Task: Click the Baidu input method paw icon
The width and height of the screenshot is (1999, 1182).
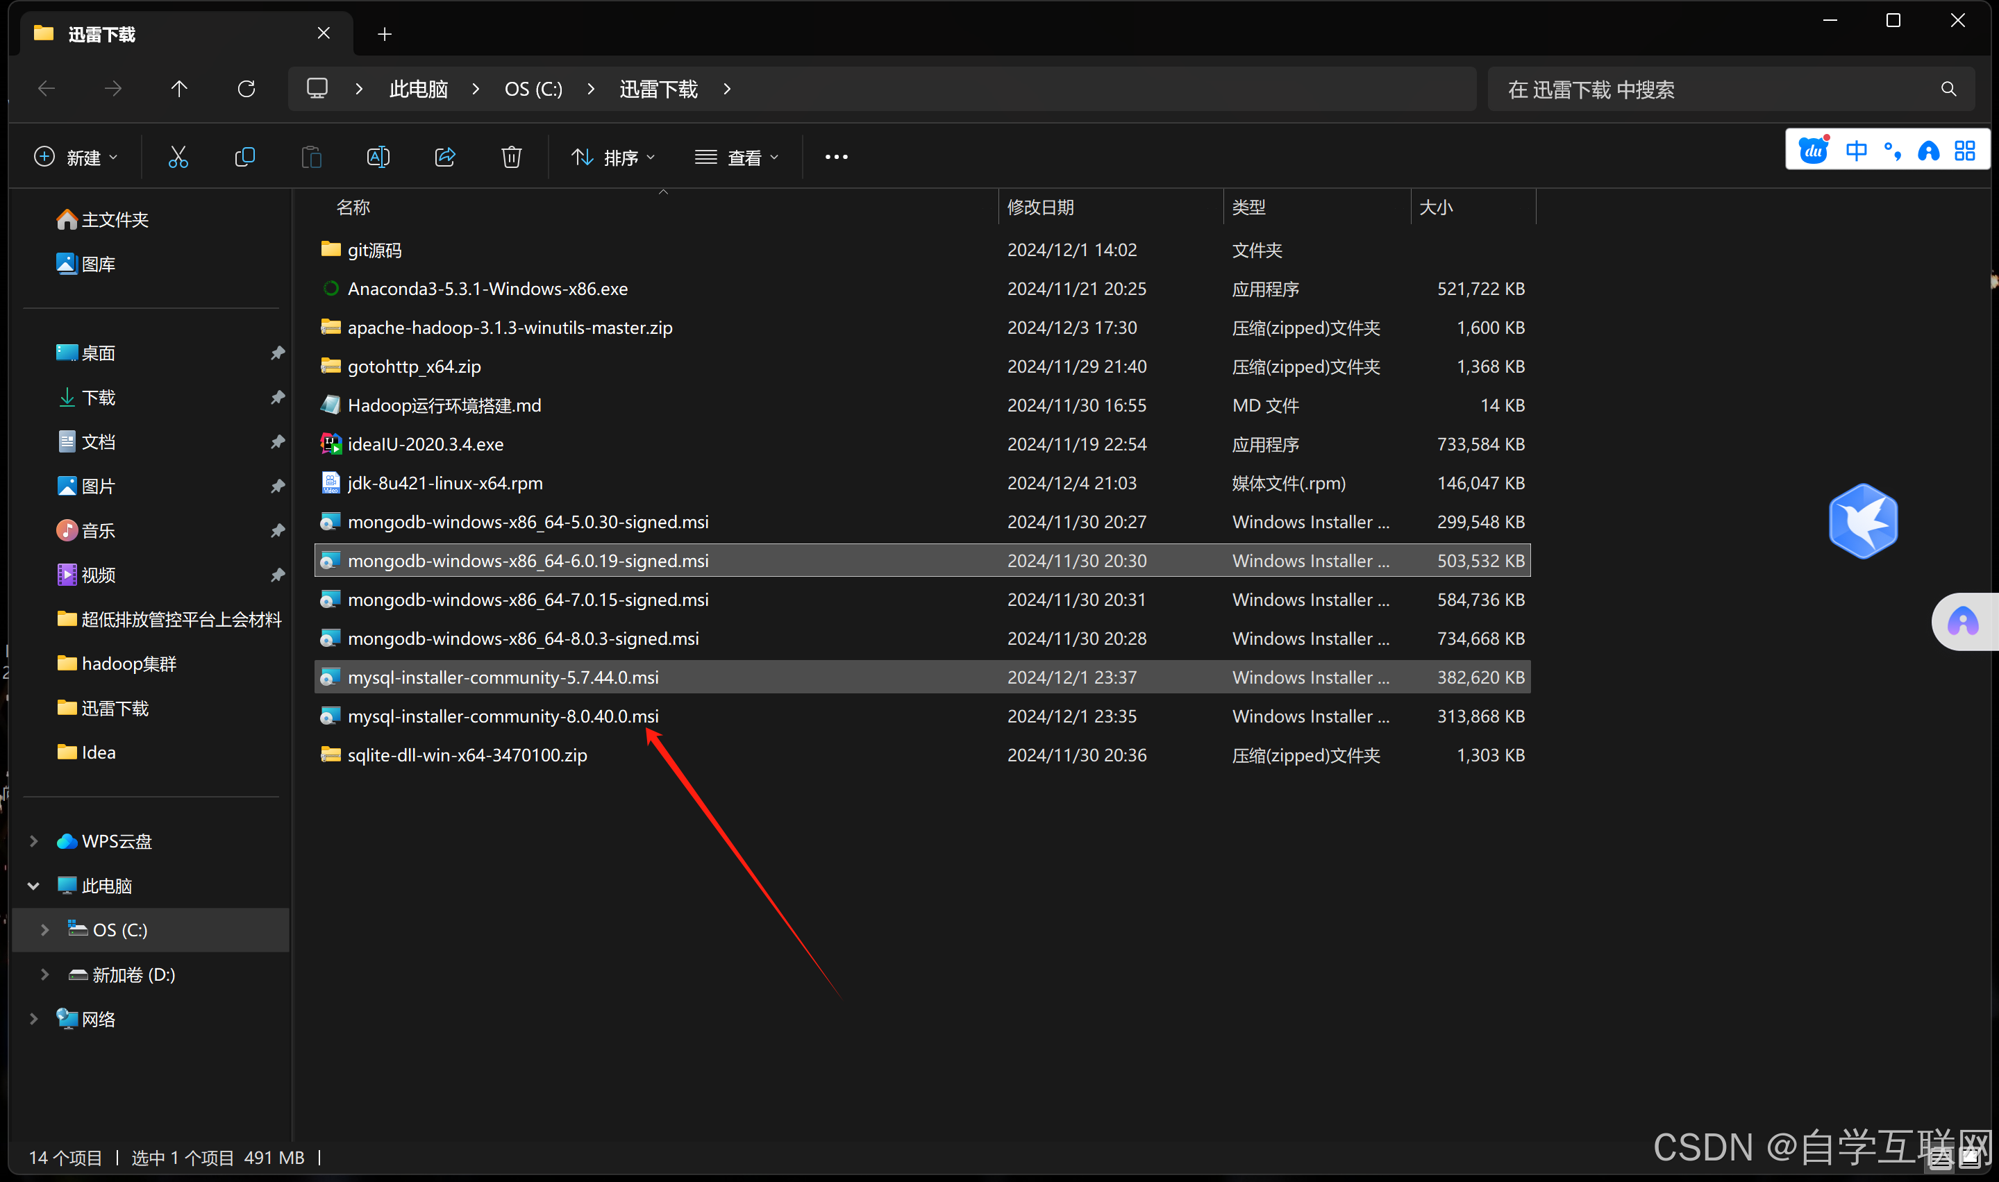Action: click(x=1814, y=150)
